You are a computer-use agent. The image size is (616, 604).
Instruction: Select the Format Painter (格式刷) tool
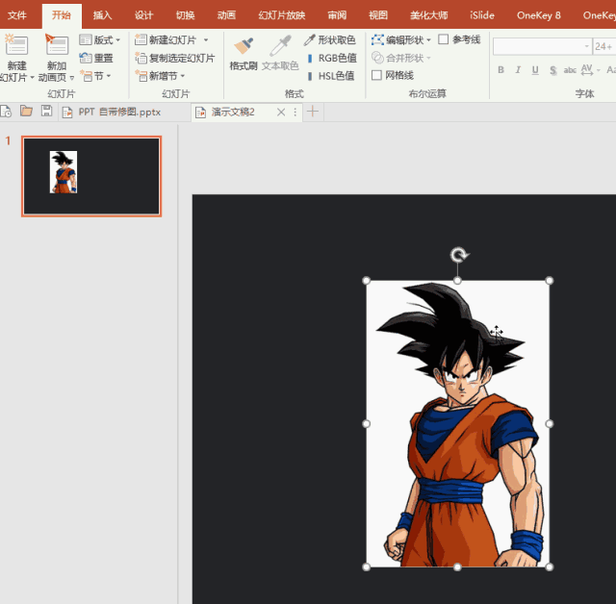tap(244, 54)
